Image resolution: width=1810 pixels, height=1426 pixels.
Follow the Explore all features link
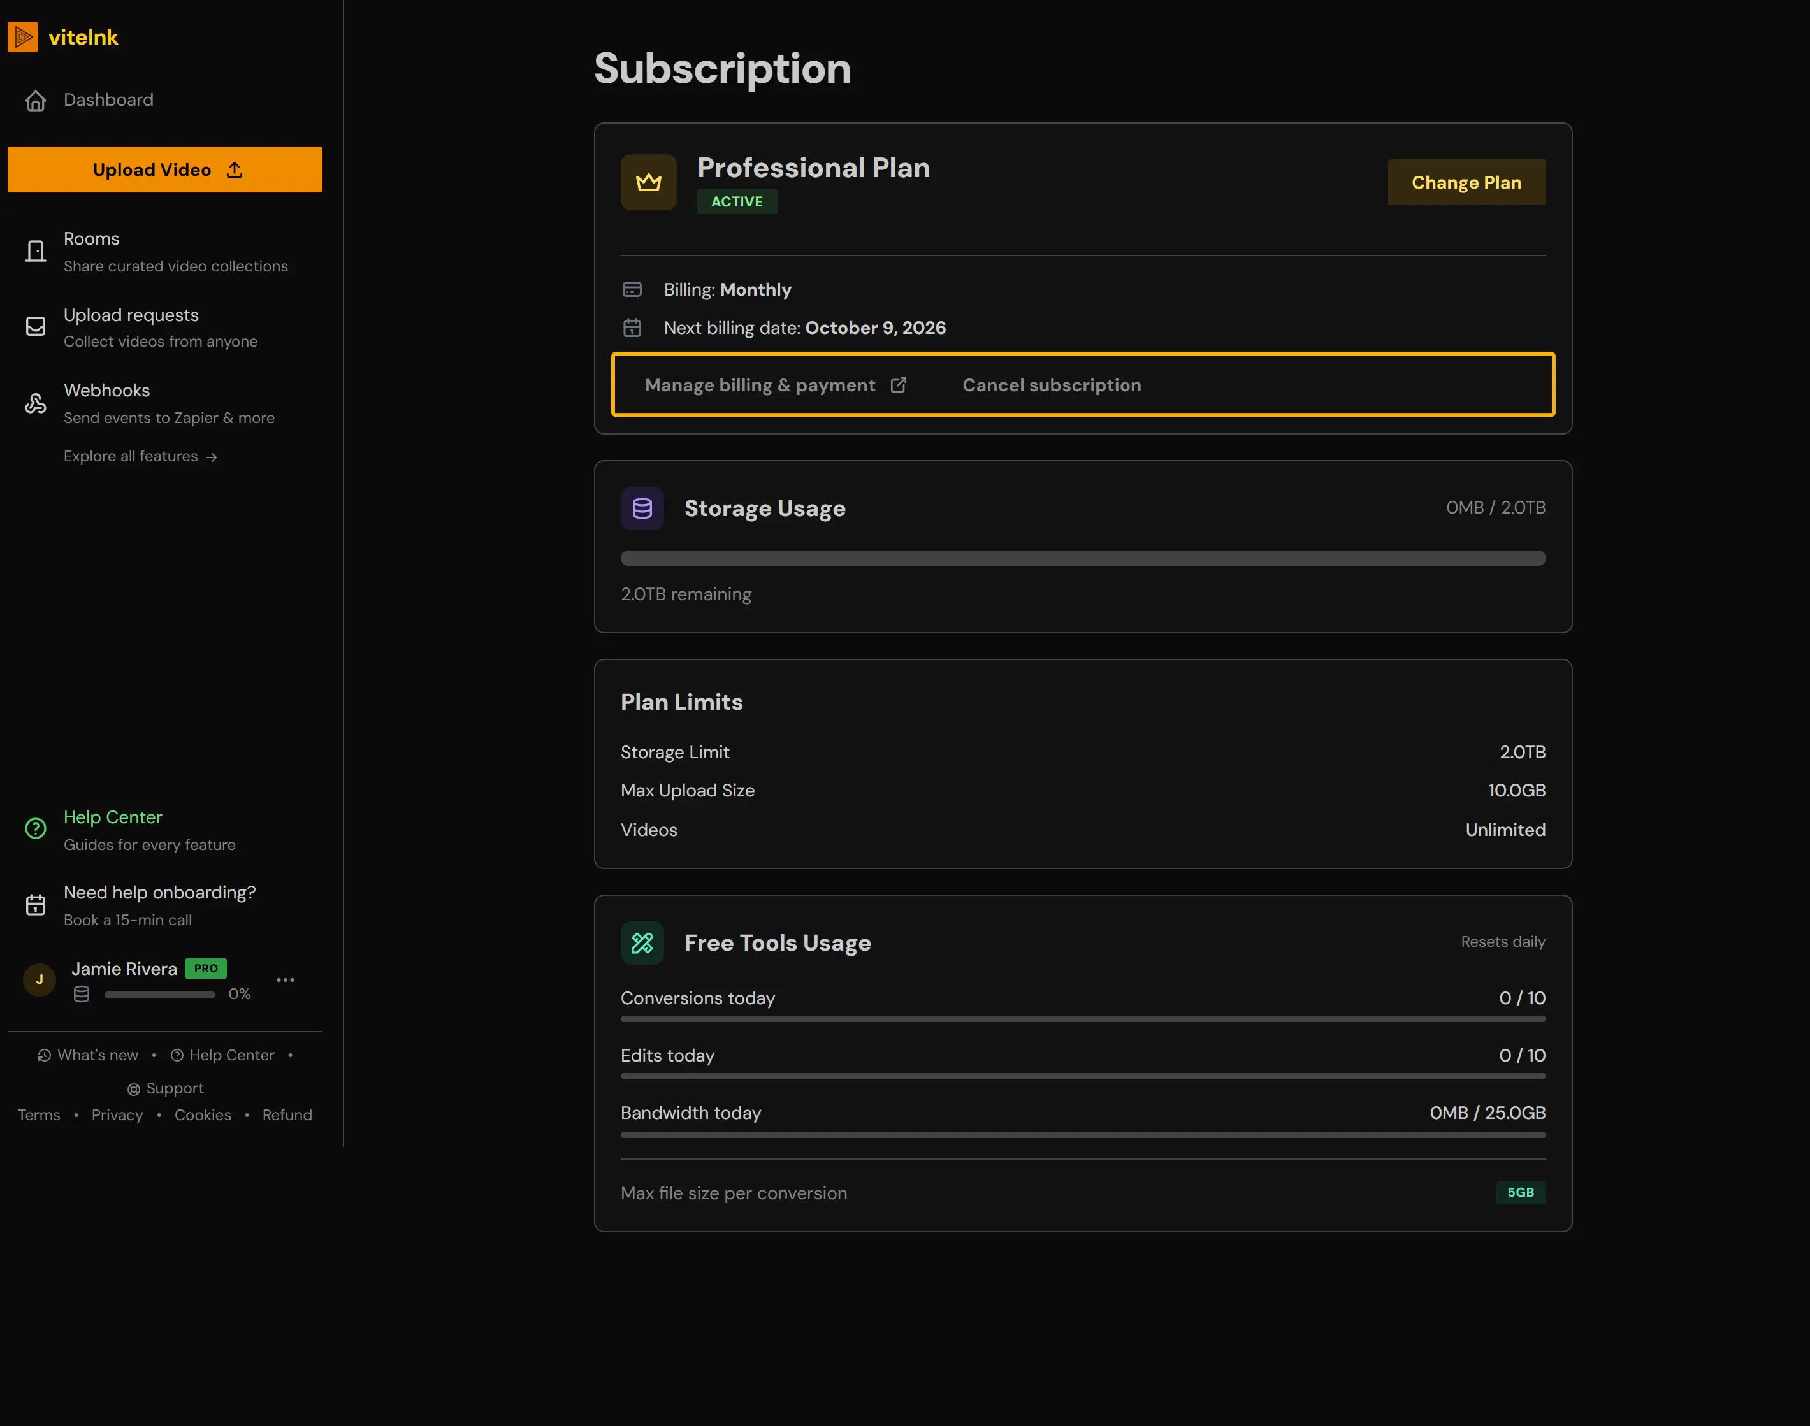coord(140,457)
